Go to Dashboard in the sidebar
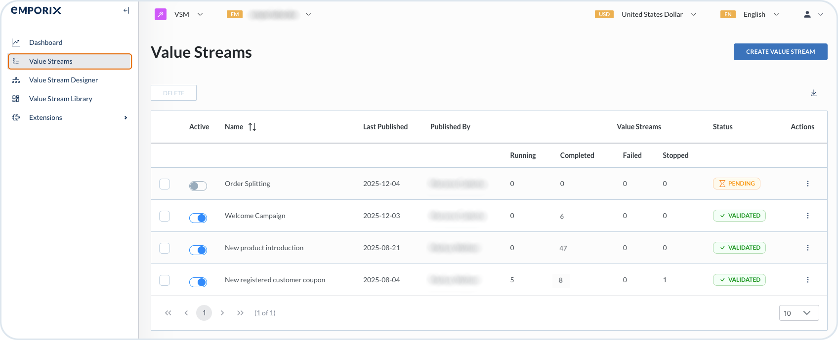Viewport: 838px width, 340px height. click(45, 42)
